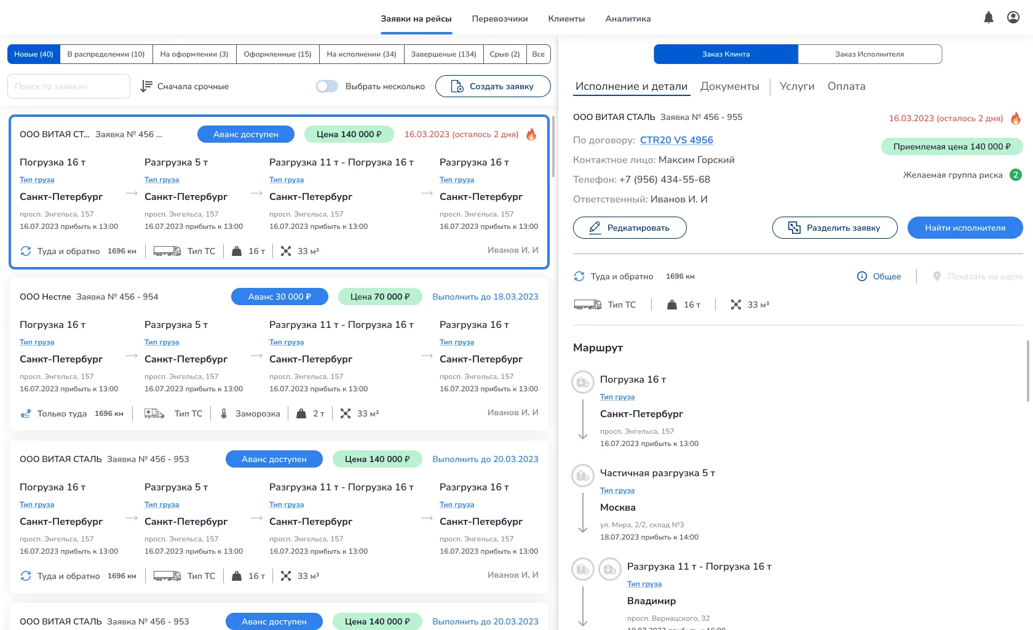This screenshot has width=1033, height=630.
Task: Open Оплата tab in details
Action: click(x=846, y=86)
